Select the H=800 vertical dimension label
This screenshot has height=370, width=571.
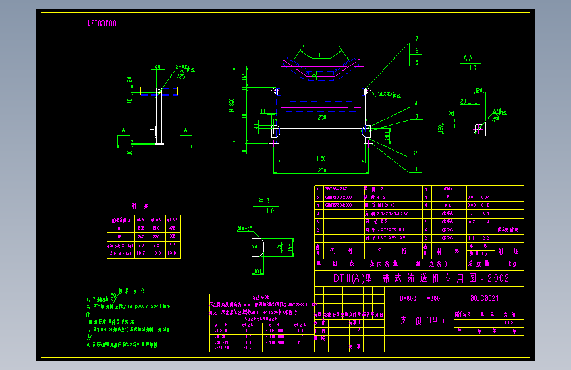(232, 105)
